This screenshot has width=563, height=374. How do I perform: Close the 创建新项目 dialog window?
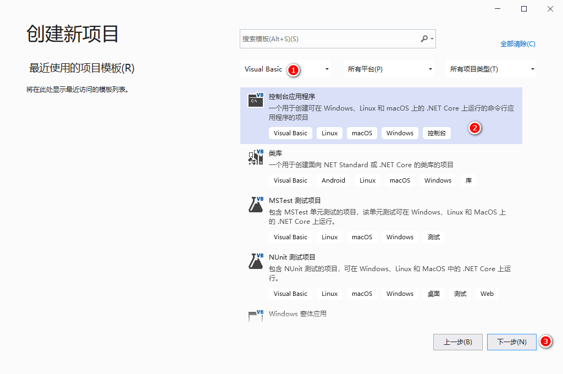pos(550,9)
